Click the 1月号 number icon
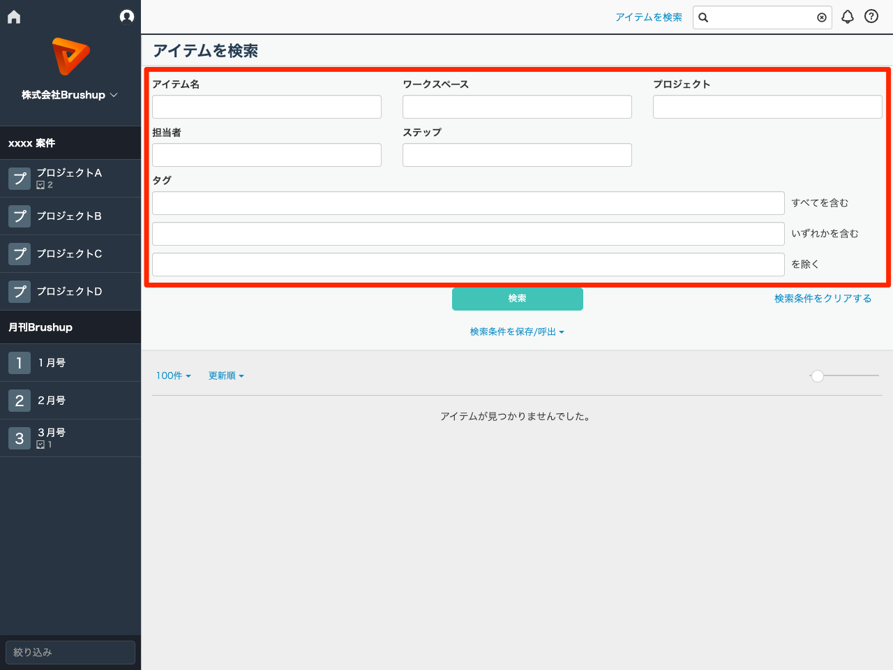 pos(20,363)
